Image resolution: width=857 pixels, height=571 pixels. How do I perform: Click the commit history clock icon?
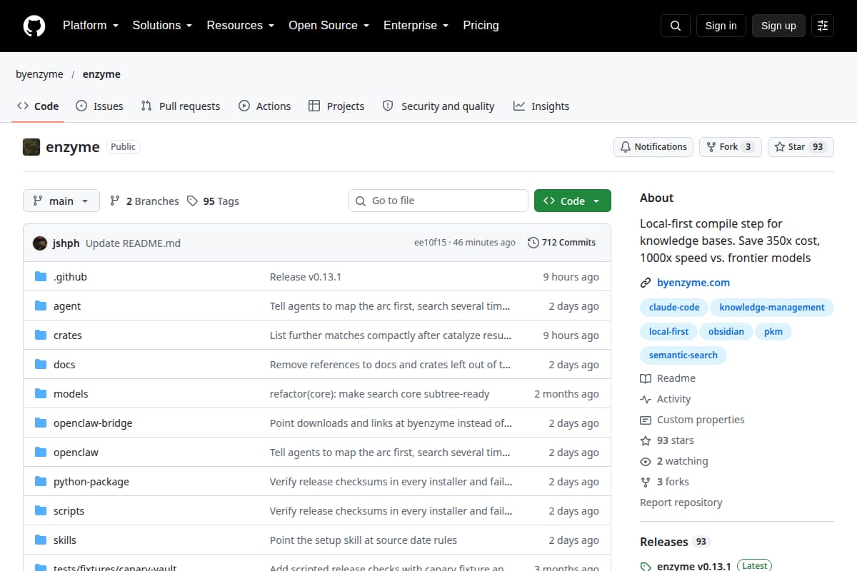(x=533, y=243)
